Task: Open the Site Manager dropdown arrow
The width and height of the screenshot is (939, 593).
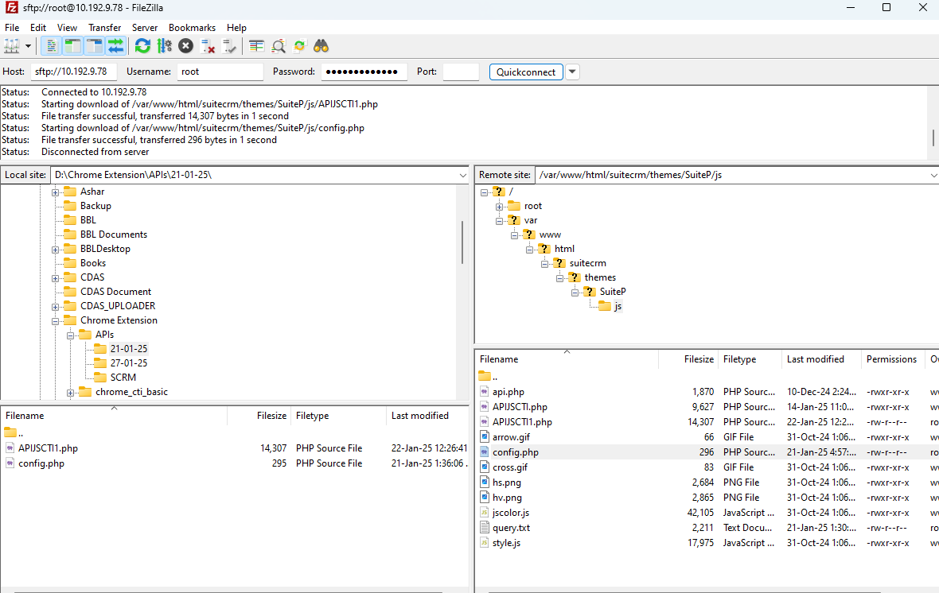Action: click(29, 45)
